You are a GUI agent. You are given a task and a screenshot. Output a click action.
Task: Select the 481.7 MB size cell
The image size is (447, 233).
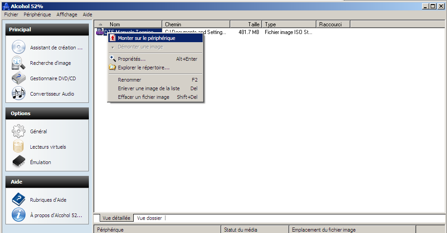(x=249, y=32)
